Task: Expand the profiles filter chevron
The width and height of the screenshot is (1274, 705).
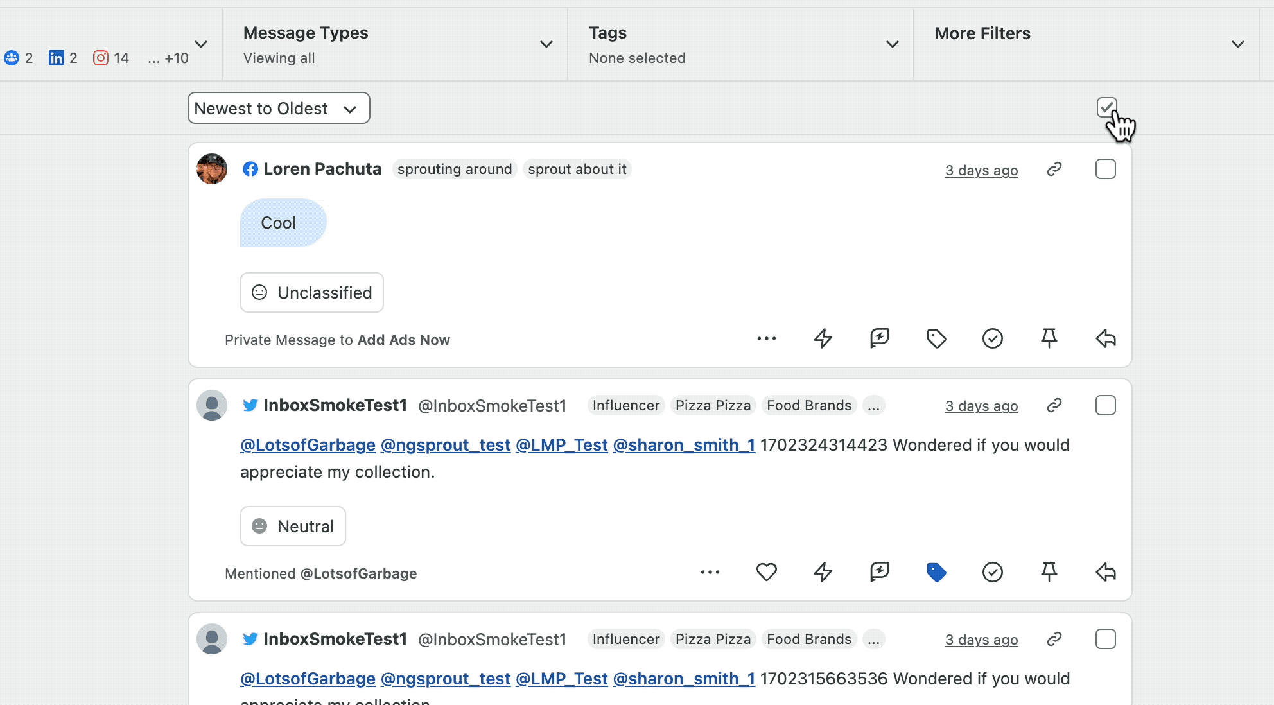Action: pyautogui.click(x=201, y=44)
